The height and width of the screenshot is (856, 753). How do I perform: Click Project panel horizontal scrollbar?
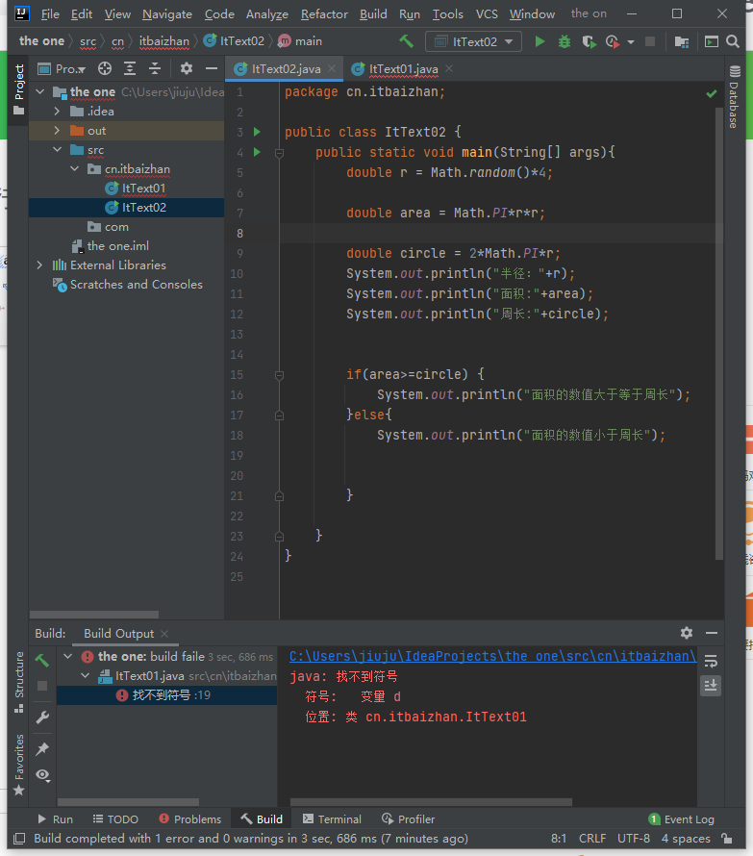(x=94, y=615)
